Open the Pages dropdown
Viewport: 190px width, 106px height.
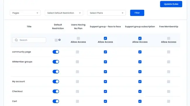click(x=25, y=13)
